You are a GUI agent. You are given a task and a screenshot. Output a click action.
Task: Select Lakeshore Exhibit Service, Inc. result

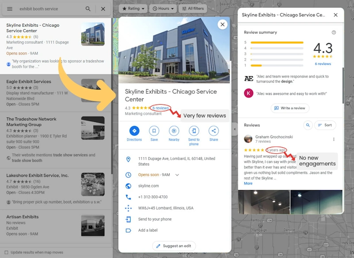tap(56, 189)
